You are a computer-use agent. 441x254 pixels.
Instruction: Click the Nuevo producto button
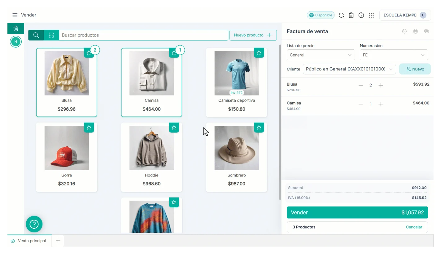(x=253, y=35)
